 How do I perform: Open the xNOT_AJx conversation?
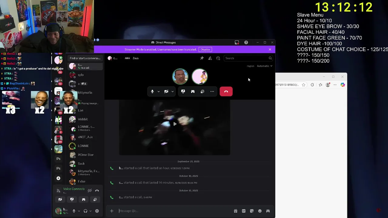pyautogui.click(x=86, y=137)
